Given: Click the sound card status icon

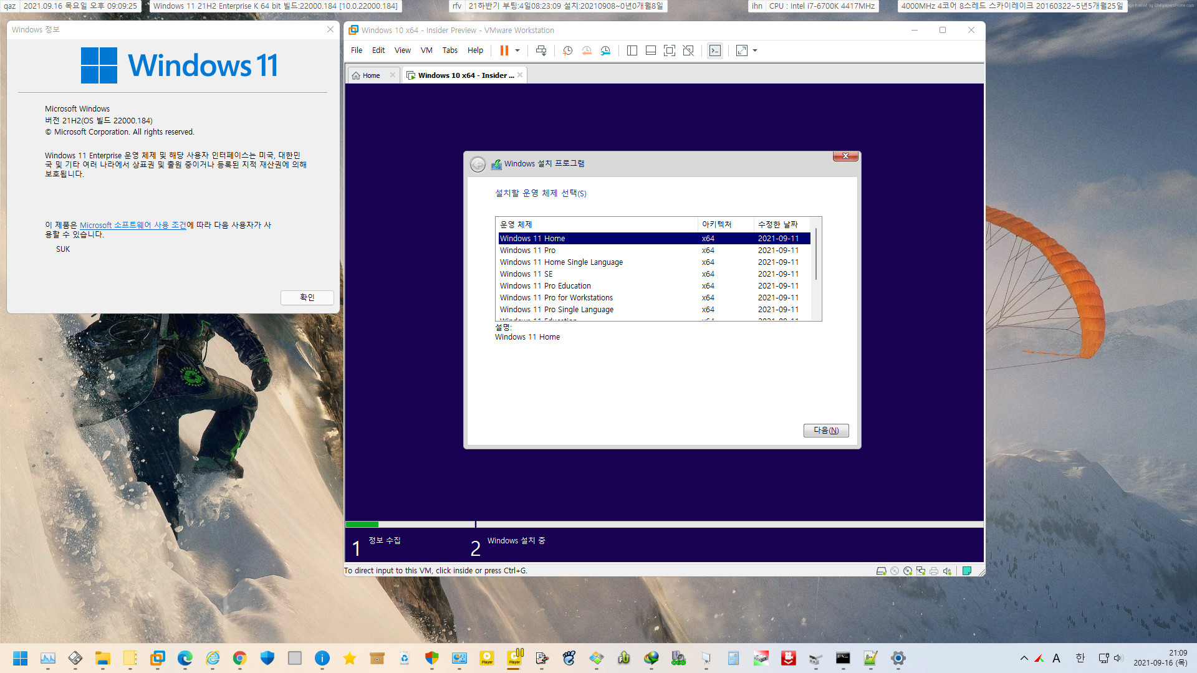Looking at the screenshot, I should pyautogui.click(x=947, y=571).
